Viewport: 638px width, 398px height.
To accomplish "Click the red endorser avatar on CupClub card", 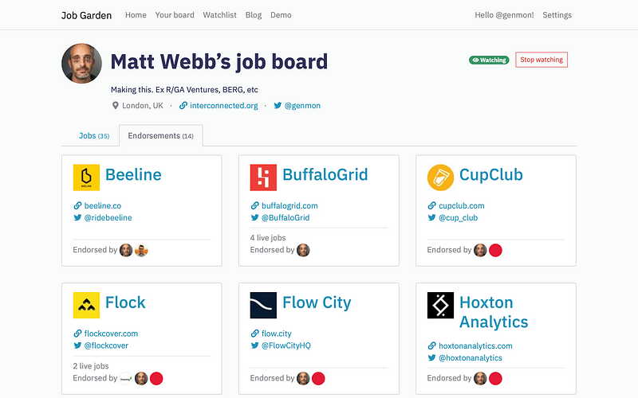I will coord(495,250).
